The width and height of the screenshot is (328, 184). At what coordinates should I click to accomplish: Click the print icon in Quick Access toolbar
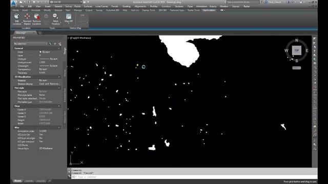click(34, 2)
